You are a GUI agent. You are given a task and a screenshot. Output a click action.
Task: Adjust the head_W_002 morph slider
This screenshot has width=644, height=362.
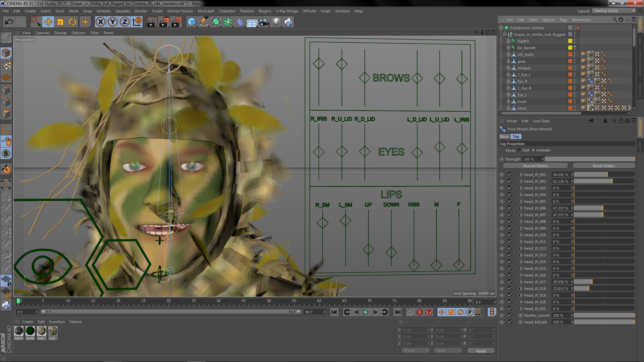click(x=604, y=181)
